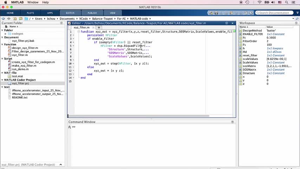Navigate to XCode in the path bar
The height and width of the screenshot is (169, 300).
coord(83,19)
